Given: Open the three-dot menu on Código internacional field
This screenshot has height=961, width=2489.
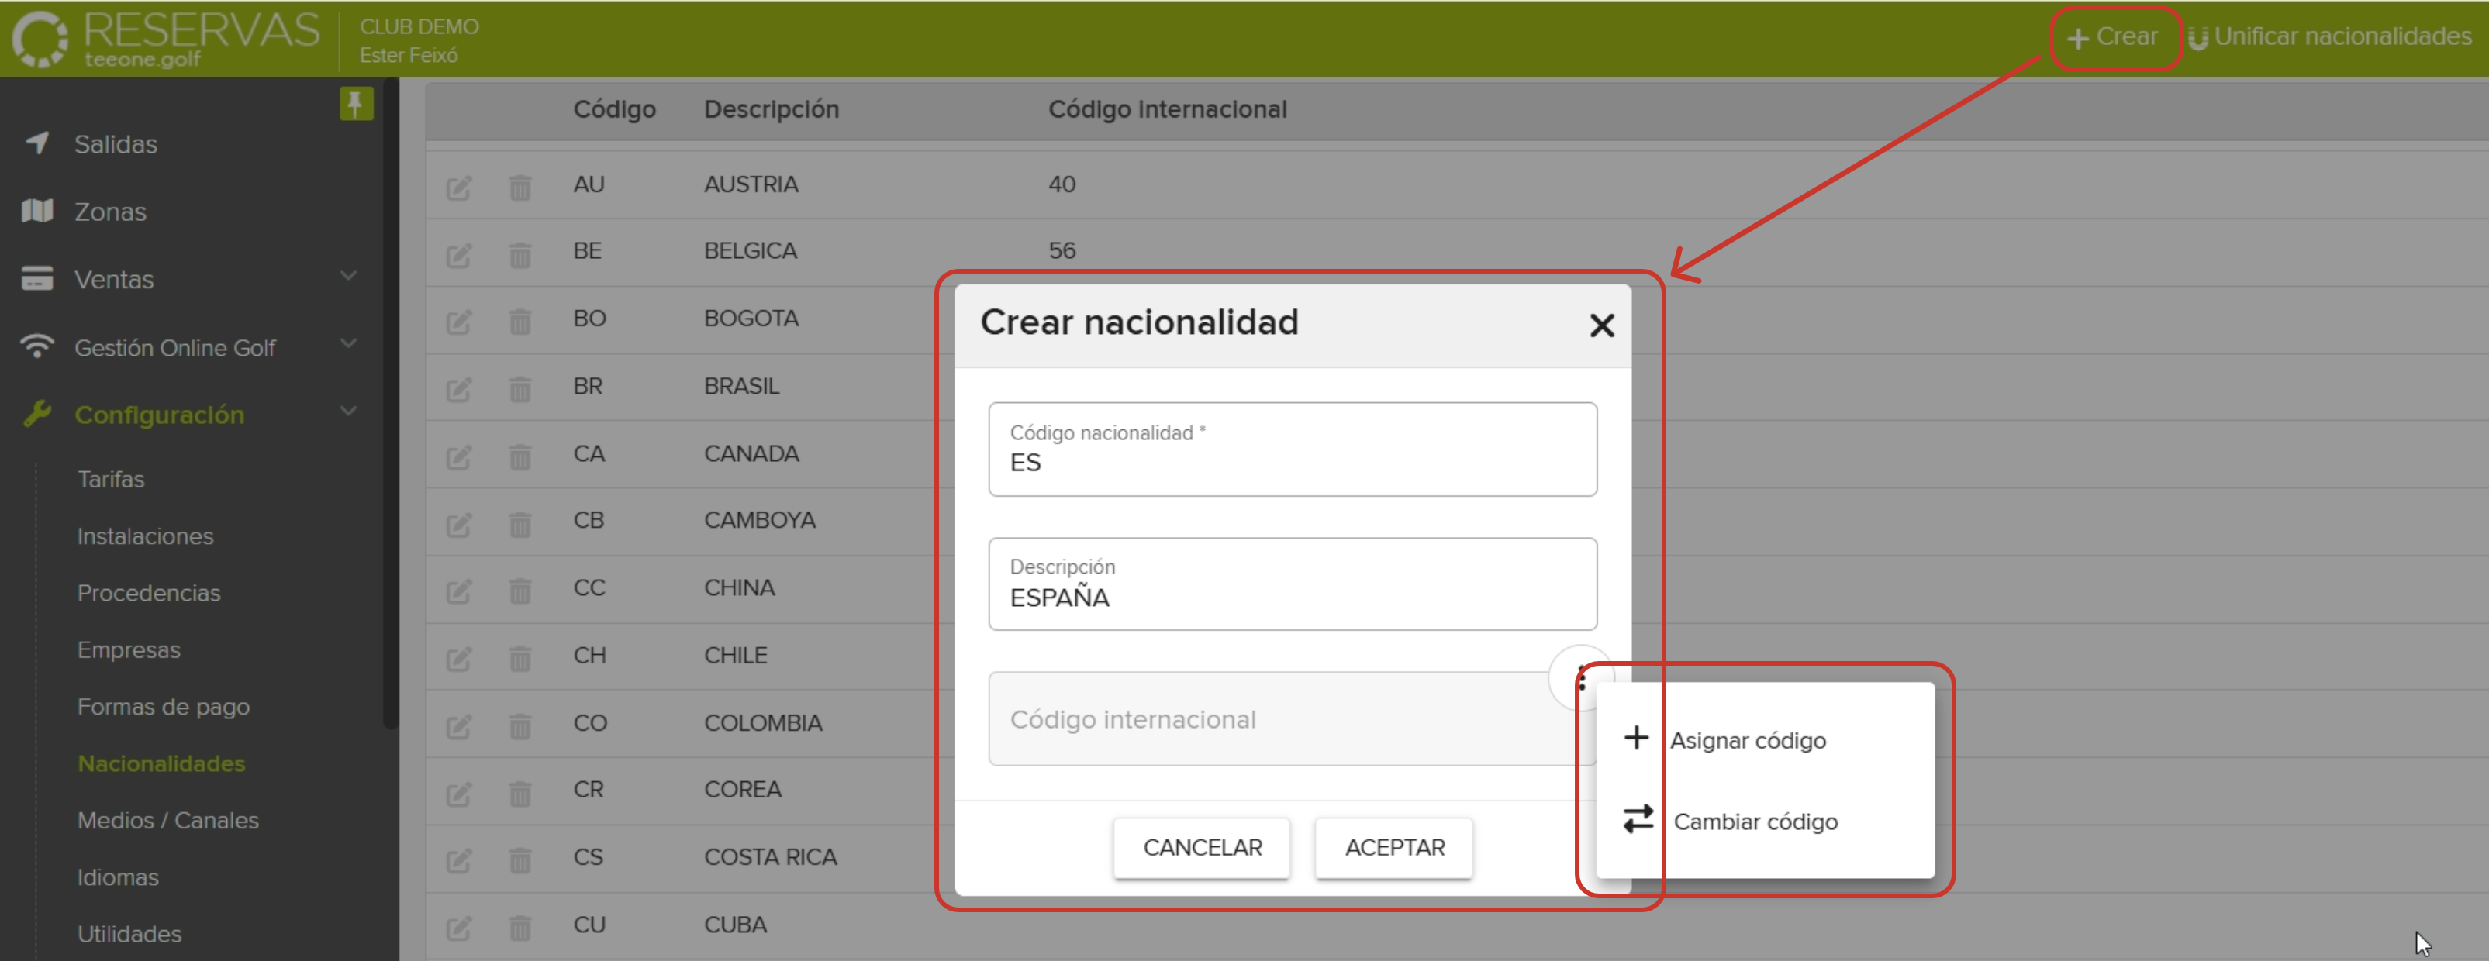Looking at the screenshot, I should click(x=1582, y=678).
